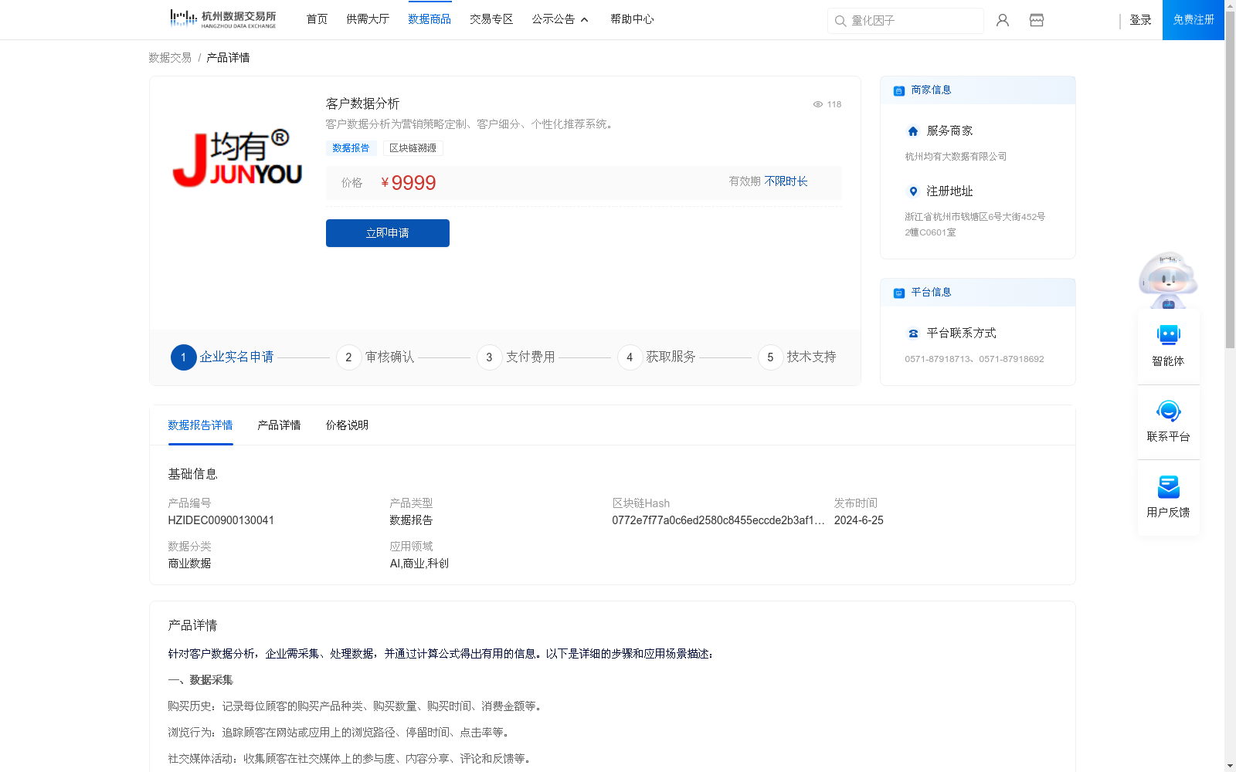Click the publish date 2024-6-25
The width and height of the screenshot is (1236, 772).
pos(858,520)
